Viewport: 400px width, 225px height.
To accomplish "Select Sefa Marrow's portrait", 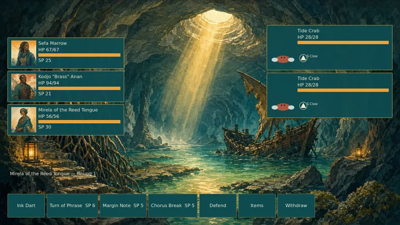I will point(24,53).
